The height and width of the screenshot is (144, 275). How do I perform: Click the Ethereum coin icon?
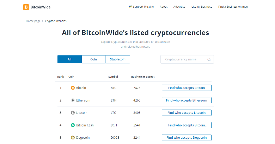click(73, 100)
